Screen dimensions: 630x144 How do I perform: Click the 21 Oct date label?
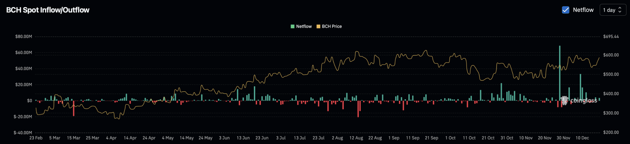tap(488, 138)
